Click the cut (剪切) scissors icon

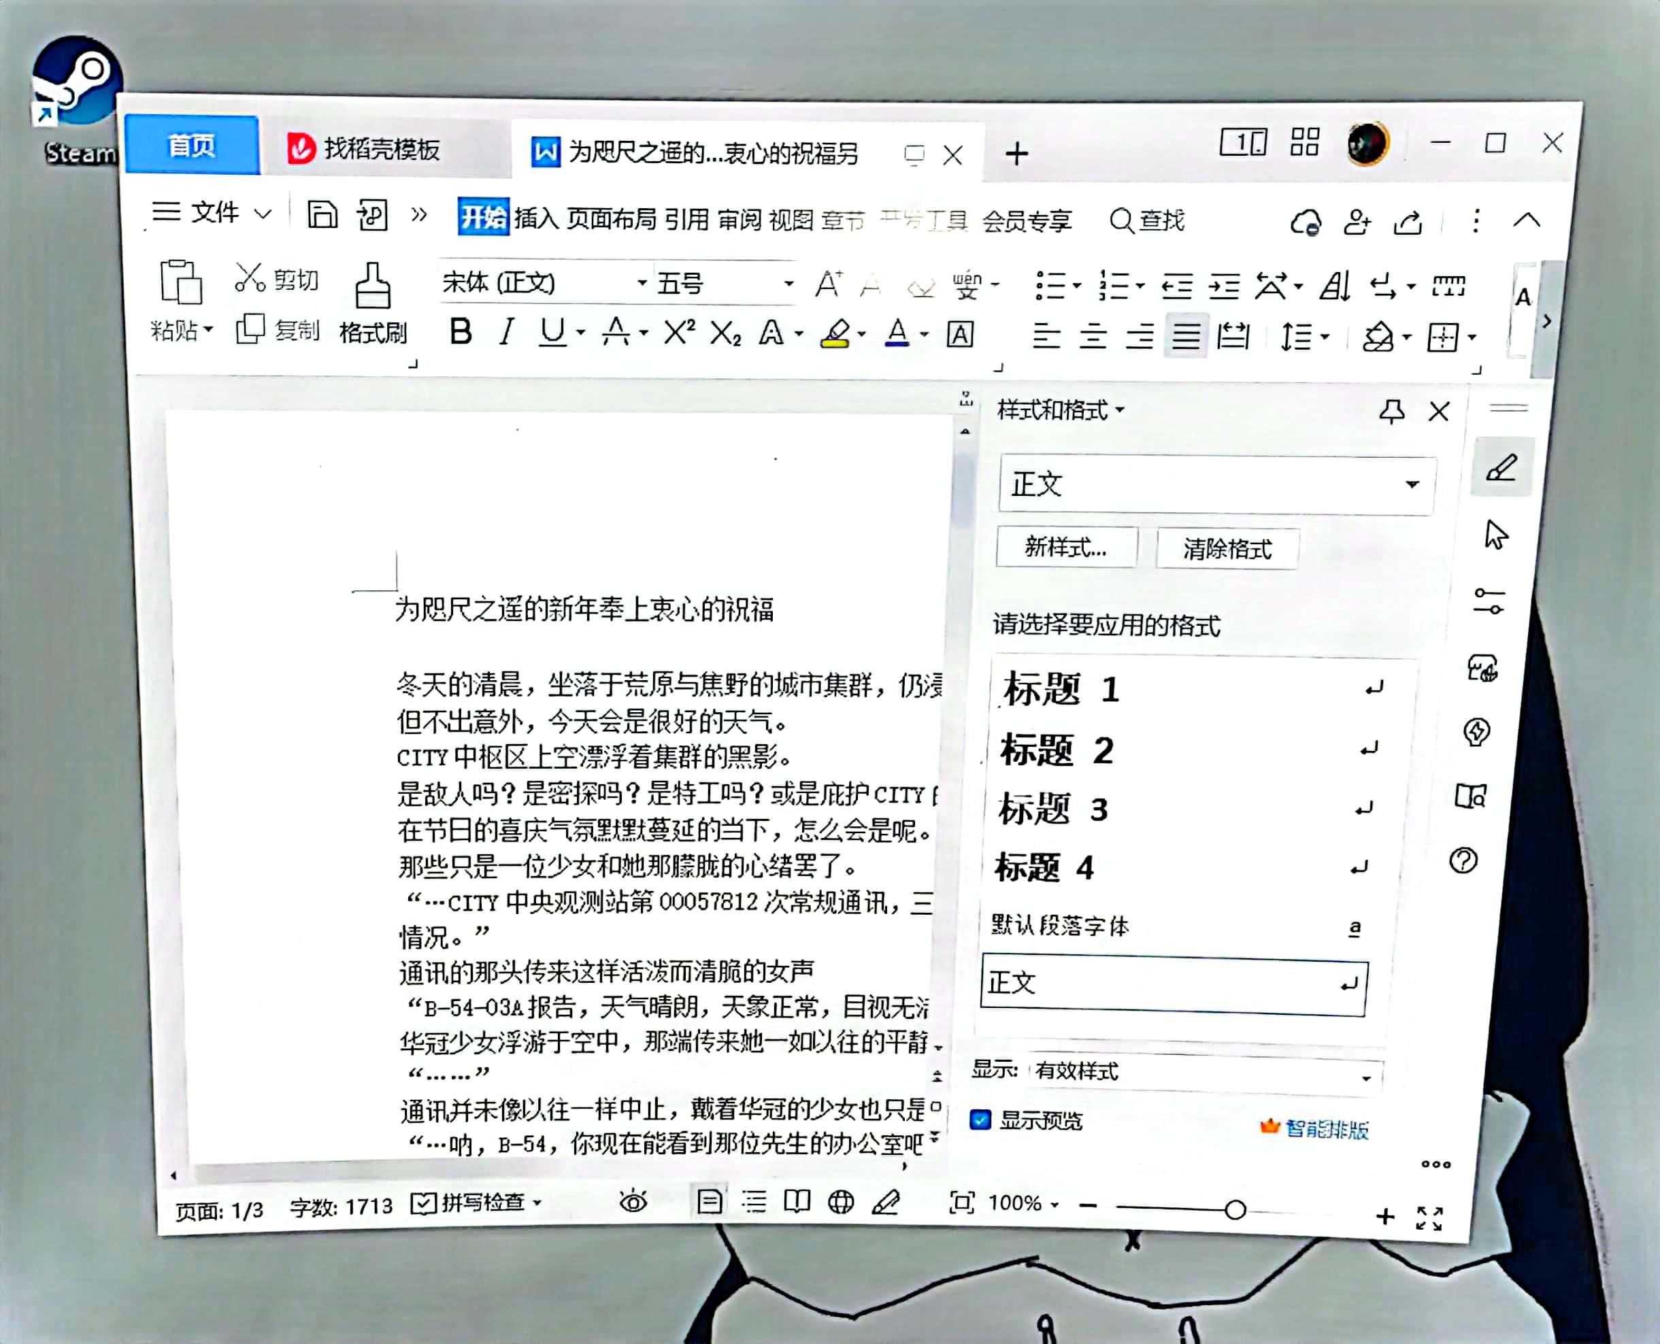[250, 278]
